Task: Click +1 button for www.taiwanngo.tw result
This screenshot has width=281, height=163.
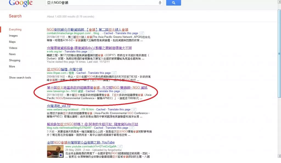Action: (x=123, y=91)
